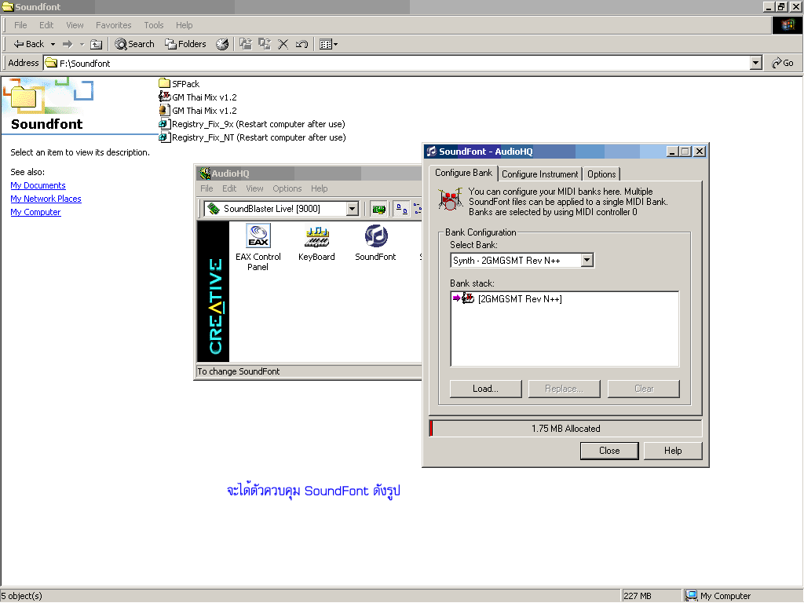Expand the Address bar dropdown arrow
804x603 pixels.
pyautogui.click(x=756, y=63)
